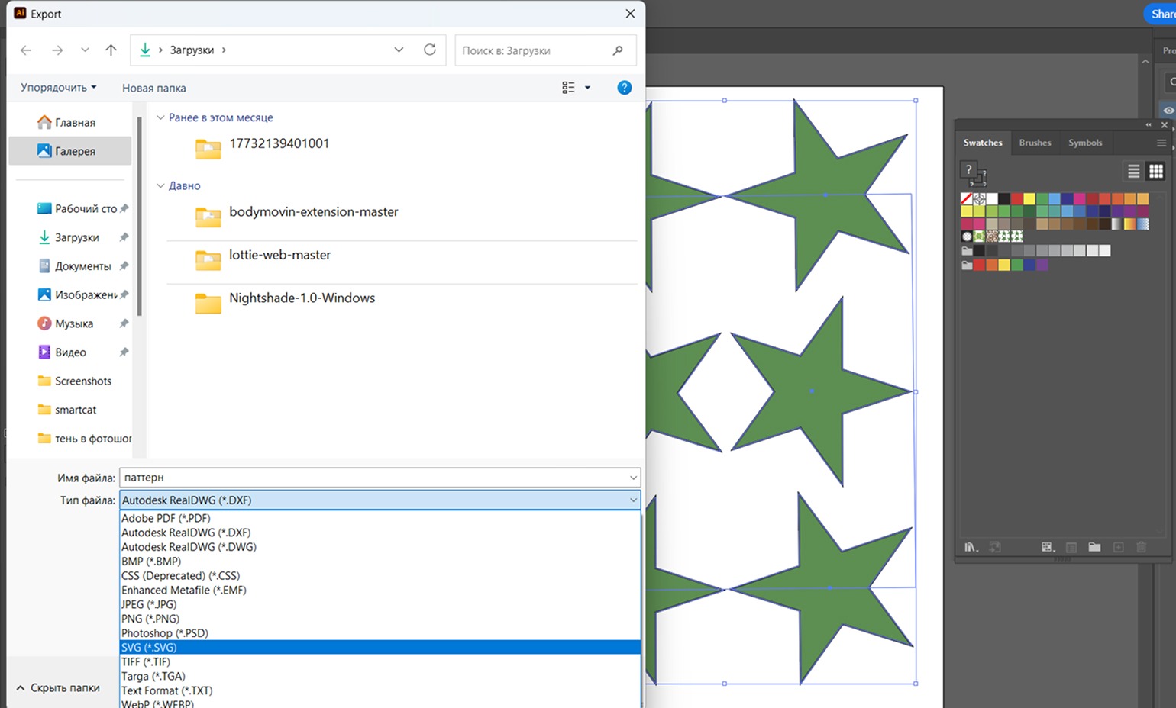The width and height of the screenshot is (1176, 708).
Task: Close the floating Swatches panel
Action: [x=1165, y=124]
